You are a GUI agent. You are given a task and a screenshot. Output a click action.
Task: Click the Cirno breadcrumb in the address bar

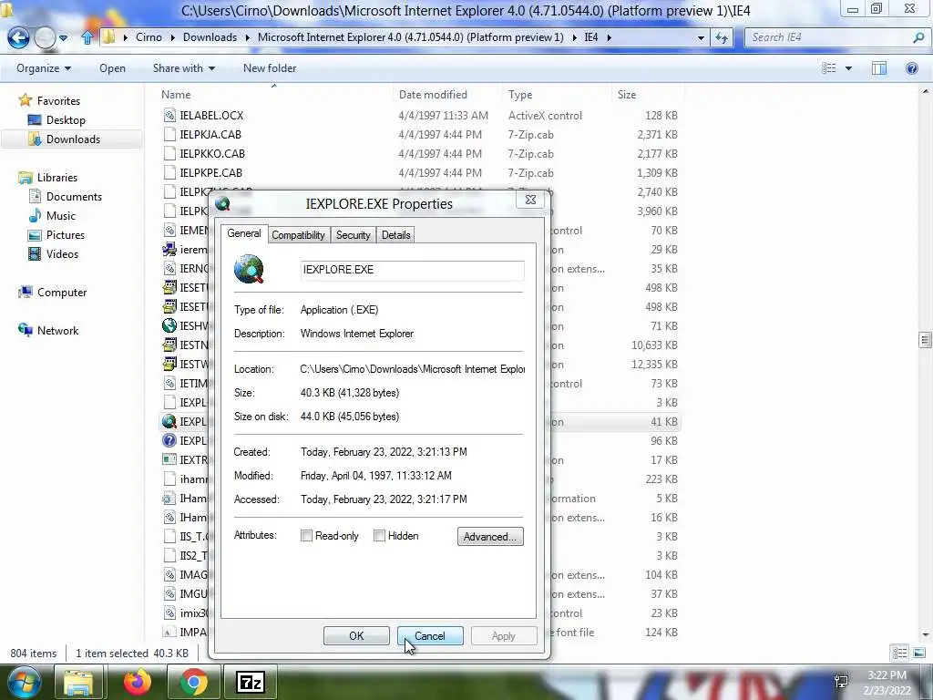pos(149,37)
